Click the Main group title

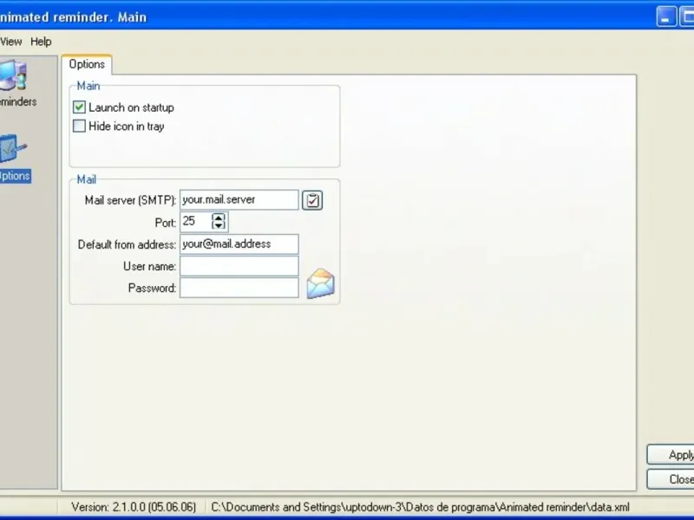(88, 86)
